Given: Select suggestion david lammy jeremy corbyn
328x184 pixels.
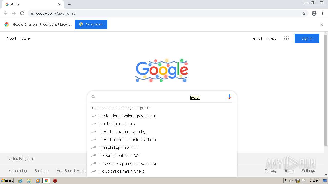Looking at the screenshot, I should pos(124,132).
